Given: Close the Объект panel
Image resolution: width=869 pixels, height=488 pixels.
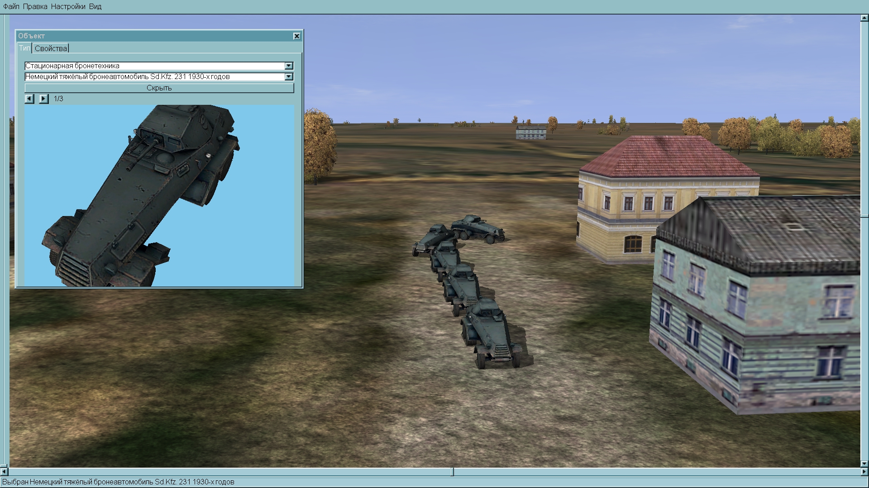Looking at the screenshot, I should pos(296,36).
